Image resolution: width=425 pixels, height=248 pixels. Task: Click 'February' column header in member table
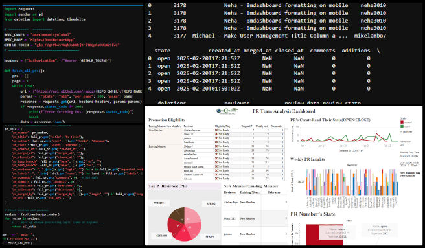coord(274,192)
